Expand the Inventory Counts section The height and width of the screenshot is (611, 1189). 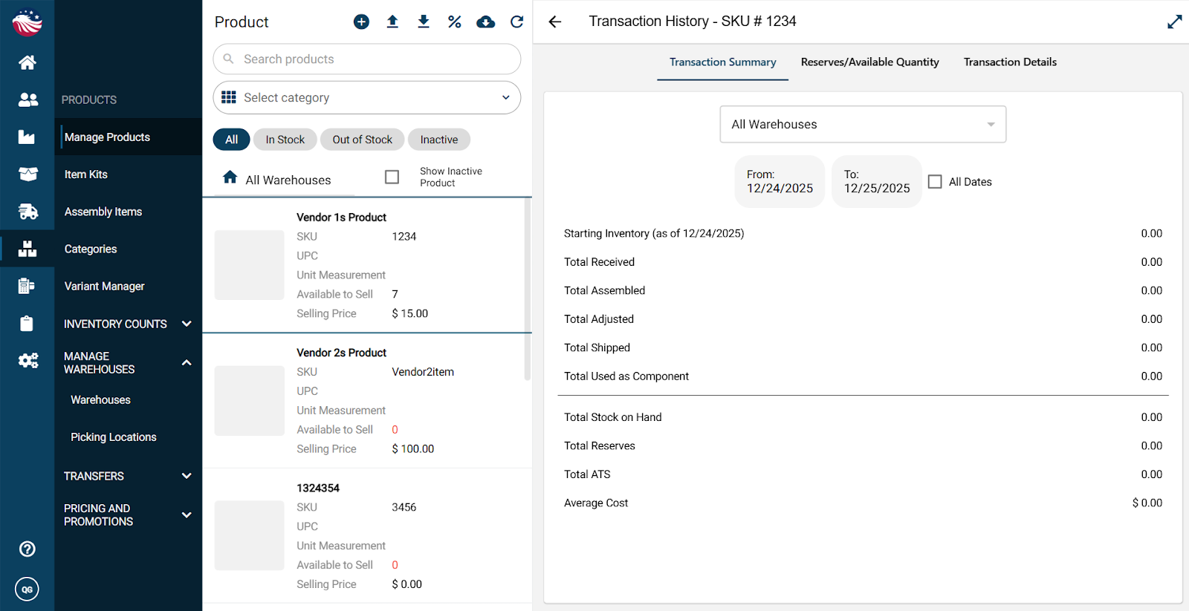[128, 324]
